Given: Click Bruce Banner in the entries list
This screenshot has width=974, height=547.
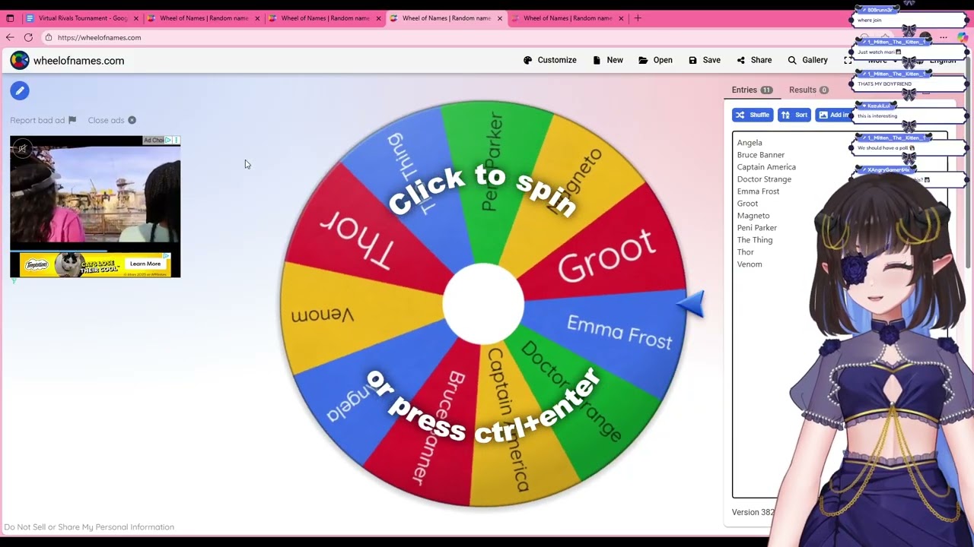Looking at the screenshot, I should click(760, 155).
